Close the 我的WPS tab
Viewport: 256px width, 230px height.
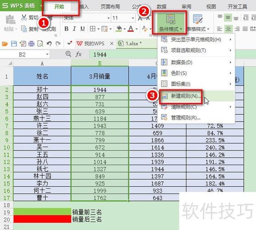tap(112, 44)
